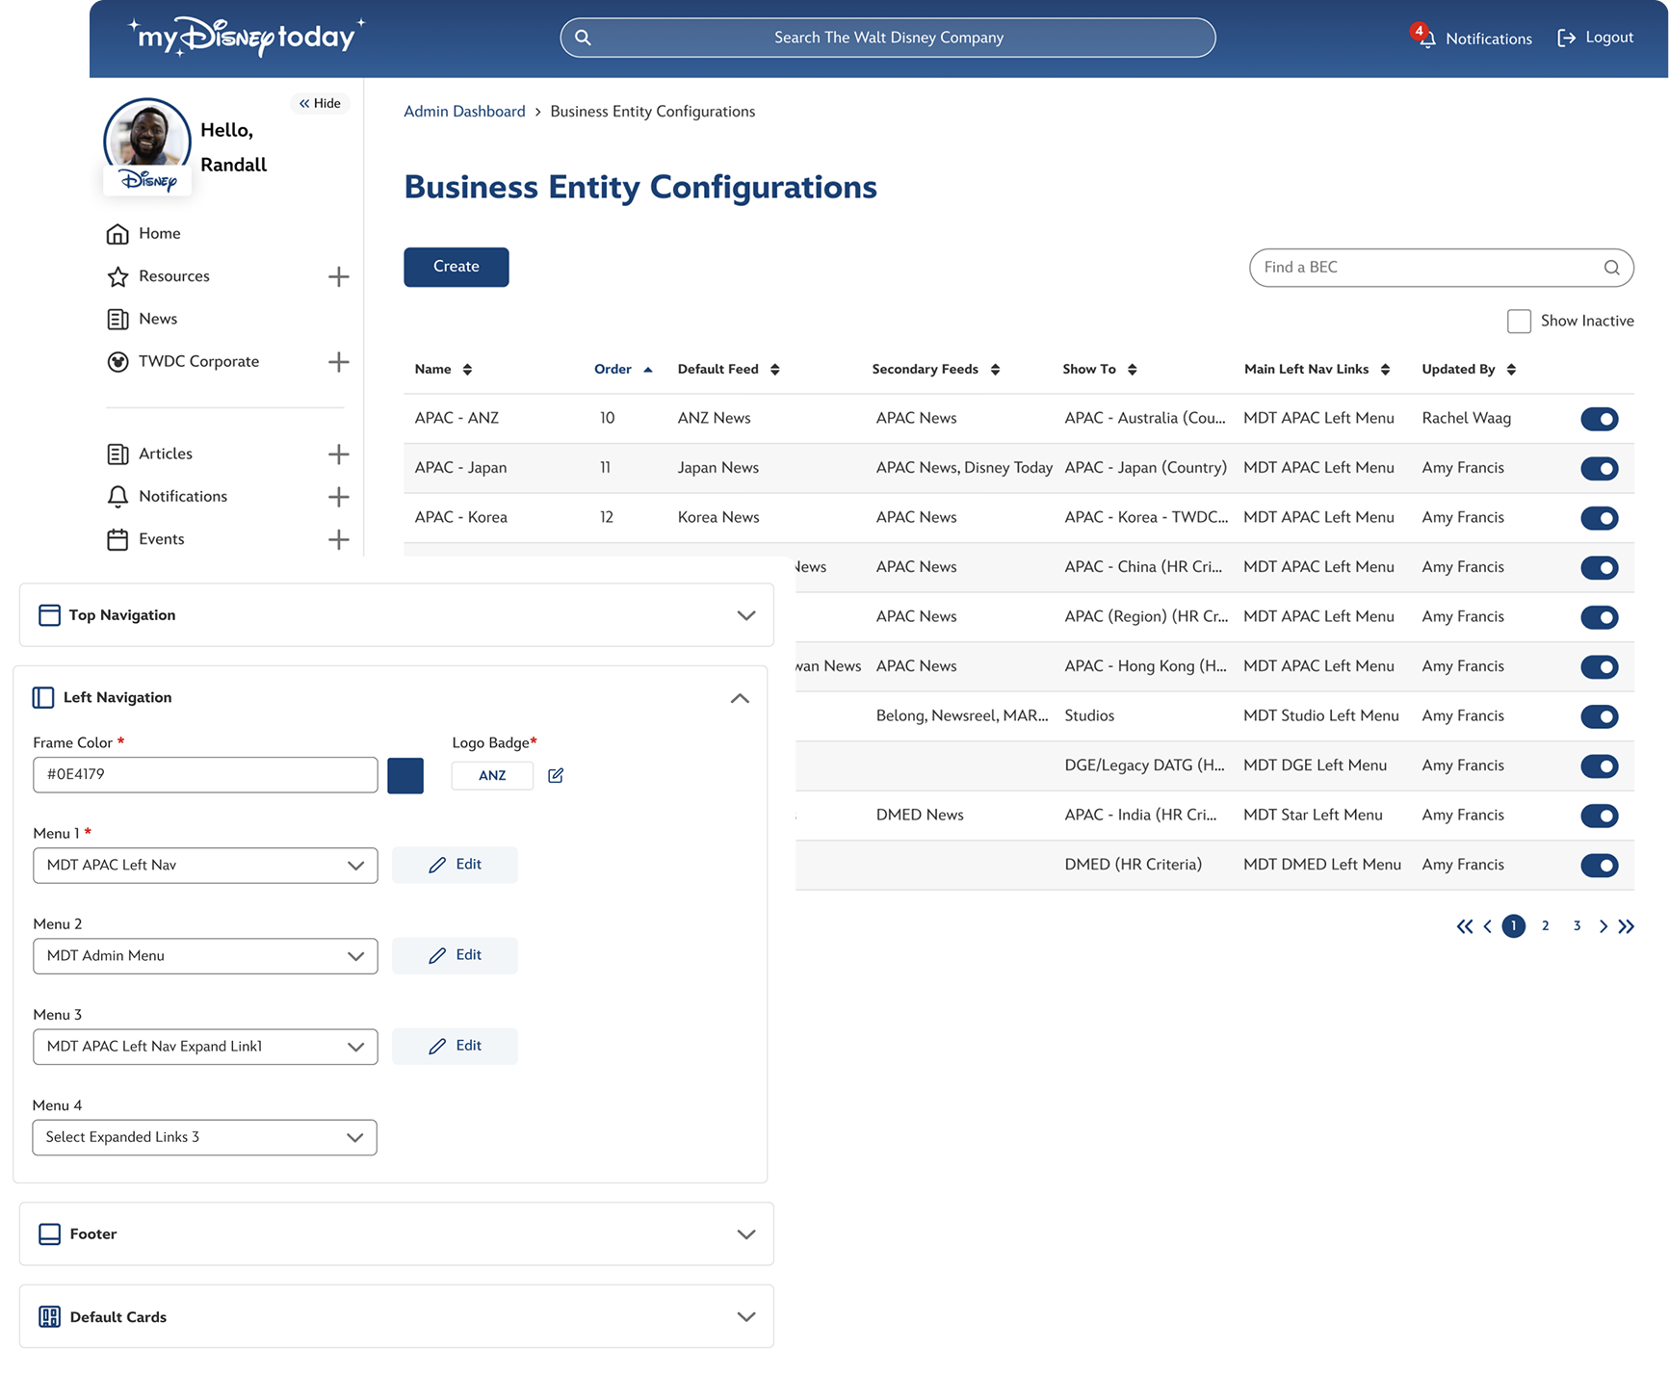Image resolution: width=1669 pixels, height=1375 pixels.
Task: Expand the Top Navigation section
Action: (745, 615)
